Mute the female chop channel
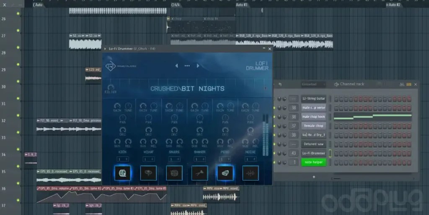This screenshot has height=215, width=429. pos(274,126)
